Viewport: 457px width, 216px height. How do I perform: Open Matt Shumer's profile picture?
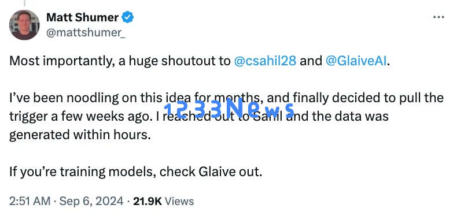click(24, 25)
